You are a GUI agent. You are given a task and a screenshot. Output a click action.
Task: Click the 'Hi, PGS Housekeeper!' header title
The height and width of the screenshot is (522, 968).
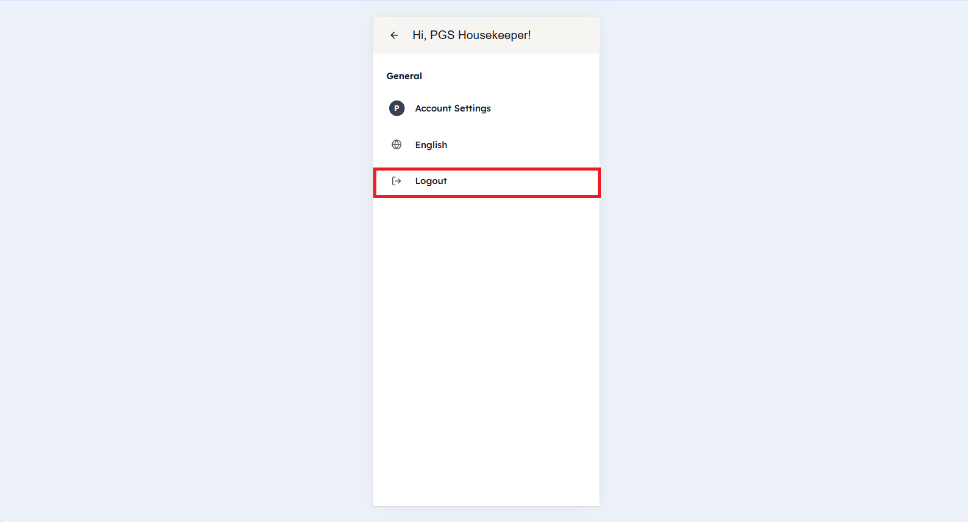tap(471, 35)
